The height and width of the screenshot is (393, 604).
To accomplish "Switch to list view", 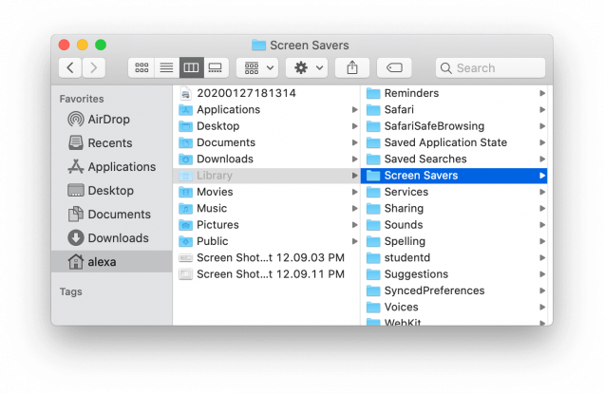I will point(166,68).
